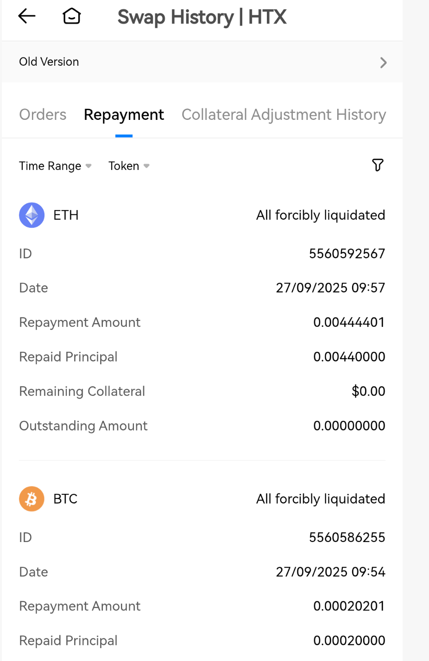Tap the BTC coin icon

(32, 499)
